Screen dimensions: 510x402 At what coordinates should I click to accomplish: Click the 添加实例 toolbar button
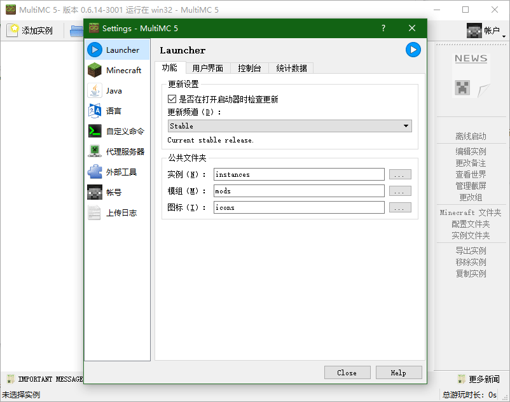(x=35, y=30)
